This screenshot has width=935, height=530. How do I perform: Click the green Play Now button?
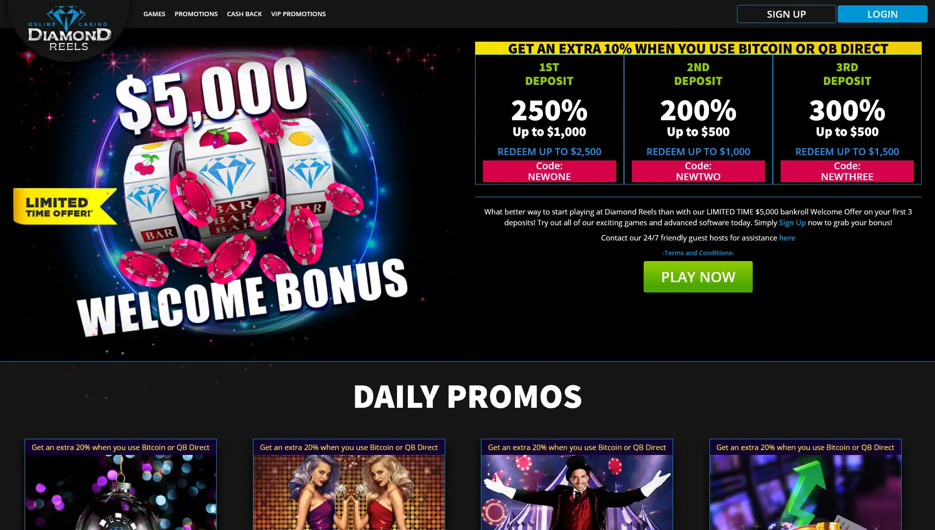698,277
